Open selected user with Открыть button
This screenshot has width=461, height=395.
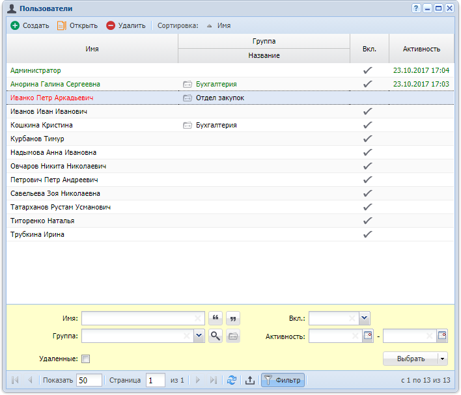point(77,25)
